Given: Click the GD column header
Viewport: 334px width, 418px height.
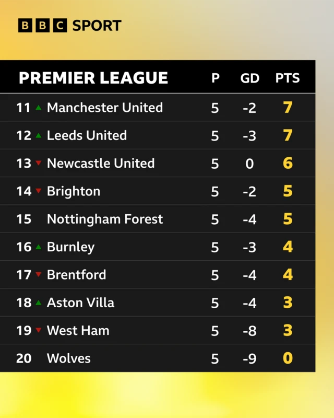Looking at the screenshot, I should 249,78.
